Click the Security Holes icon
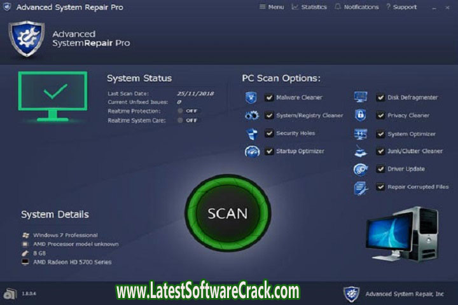458x305 pixels. pos(251,133)
